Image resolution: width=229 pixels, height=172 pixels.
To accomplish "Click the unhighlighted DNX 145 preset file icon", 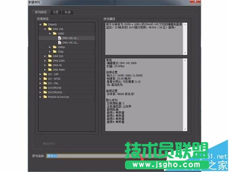I will tap(60, 43).
